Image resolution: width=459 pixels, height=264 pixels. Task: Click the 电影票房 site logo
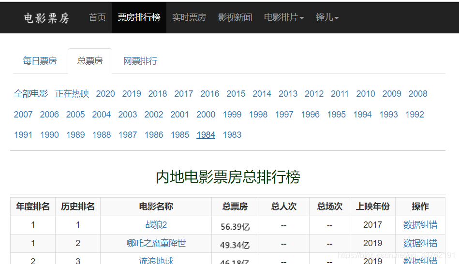[46, 18]
